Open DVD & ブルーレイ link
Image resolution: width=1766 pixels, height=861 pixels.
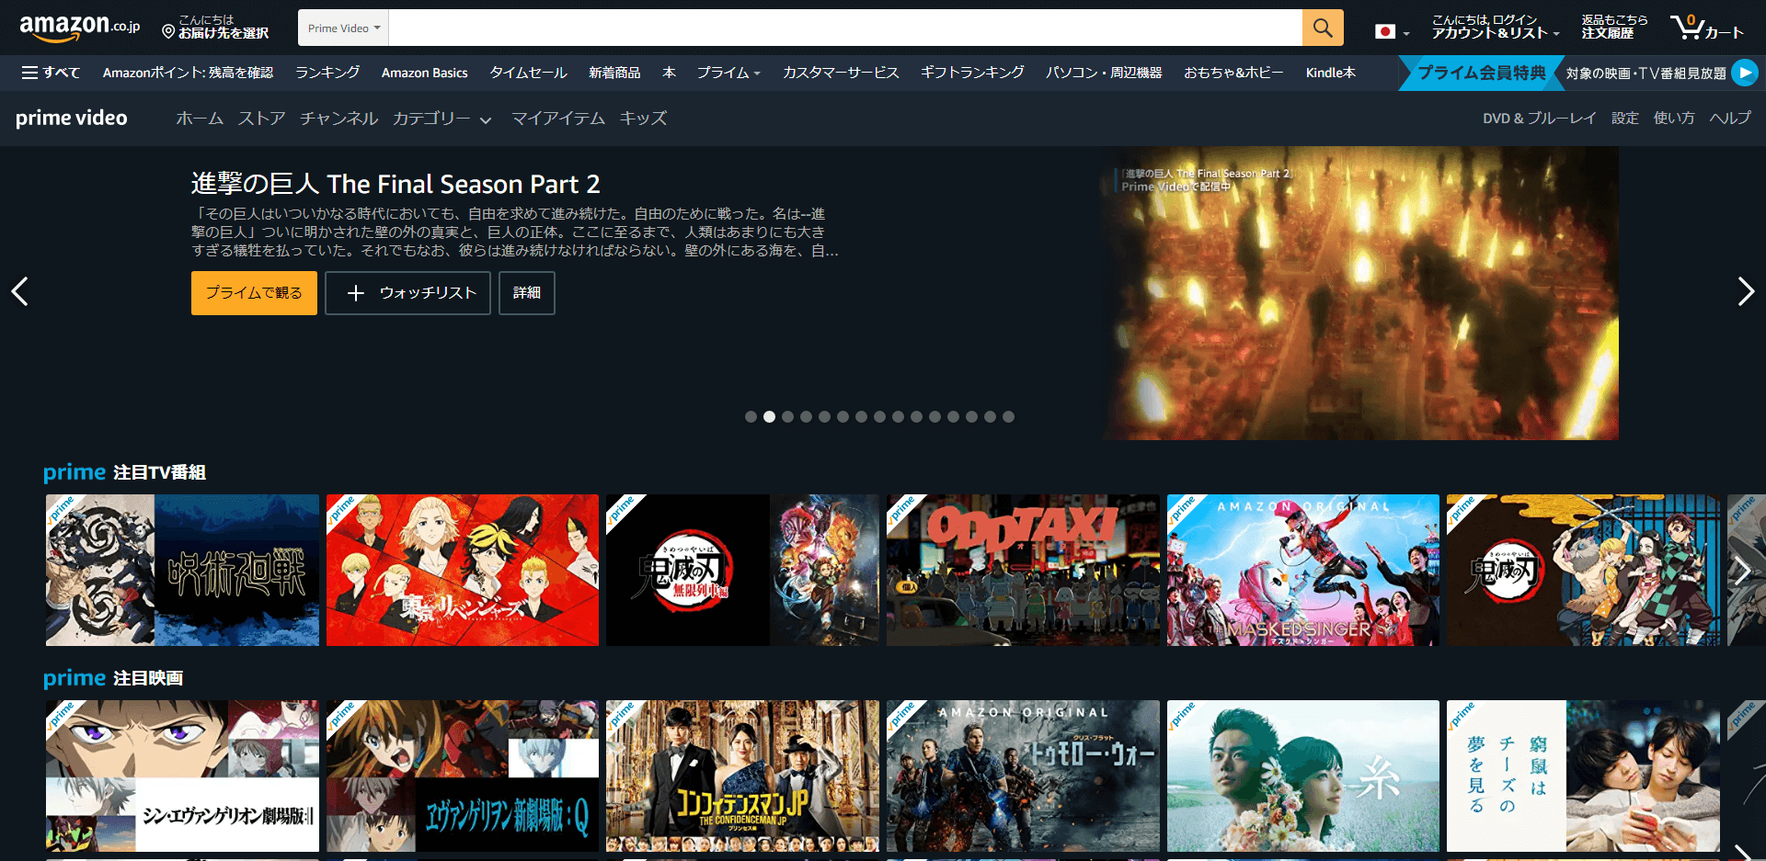[1539, 118]
